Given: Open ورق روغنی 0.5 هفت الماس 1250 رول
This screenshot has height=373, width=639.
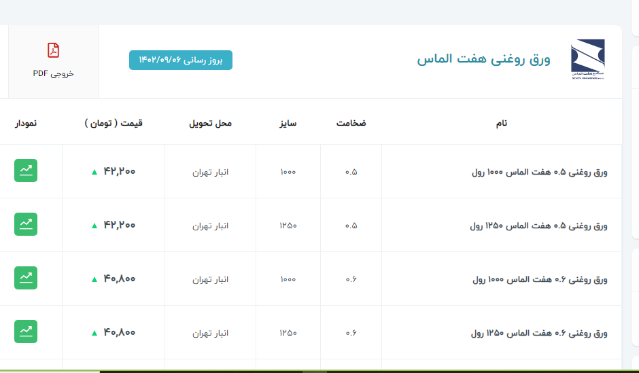Looking at the screenshot, I should pyautogui.click(x=538, y=226).
